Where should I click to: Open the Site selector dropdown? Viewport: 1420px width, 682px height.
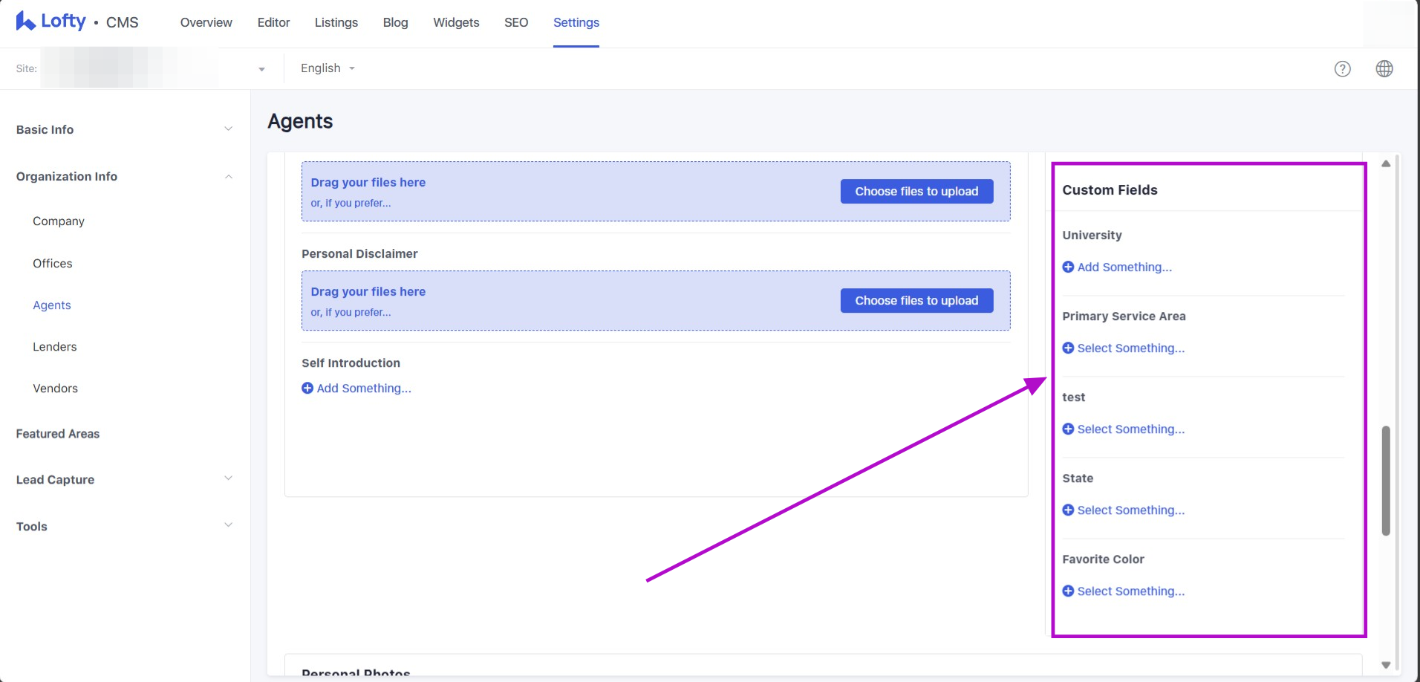tap(261, 69)
